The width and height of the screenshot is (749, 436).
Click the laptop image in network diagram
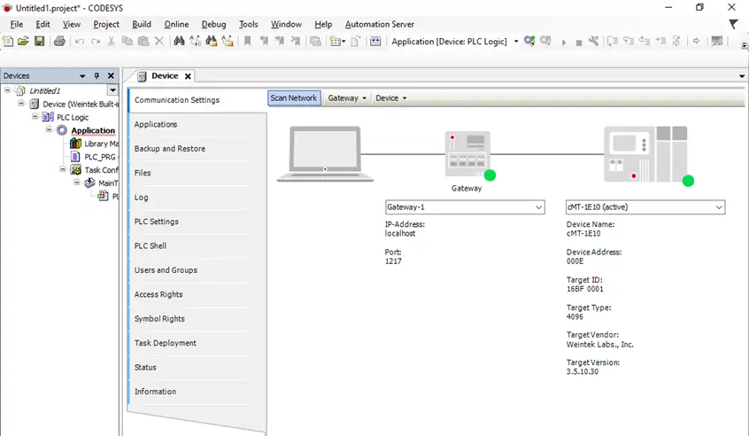pyautogui.click(x=325, y=154)
